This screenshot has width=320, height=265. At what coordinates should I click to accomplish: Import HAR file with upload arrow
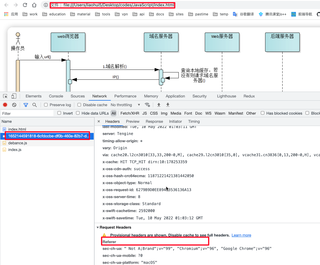(x=159, y=105)
